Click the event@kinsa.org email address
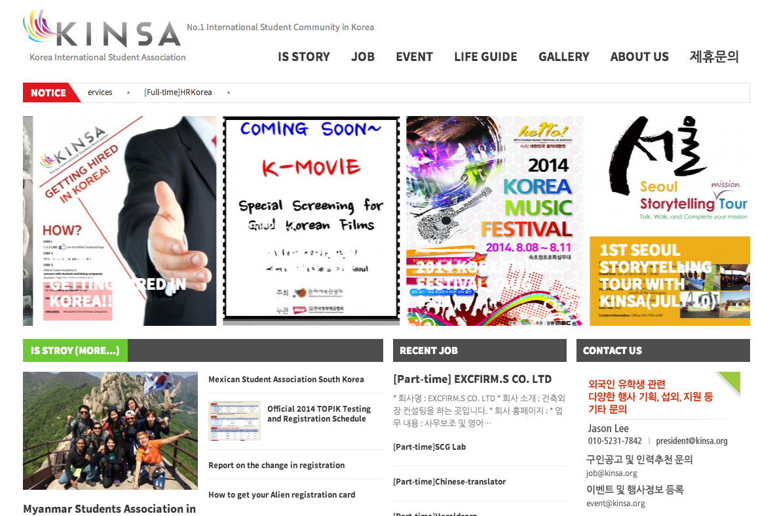 (615, 503)
